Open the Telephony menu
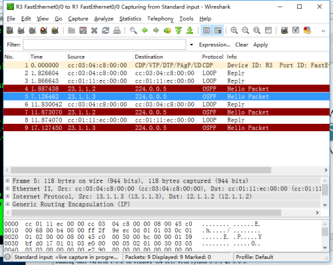This screenshot has width=333, height=265. (x=161, y=19)
